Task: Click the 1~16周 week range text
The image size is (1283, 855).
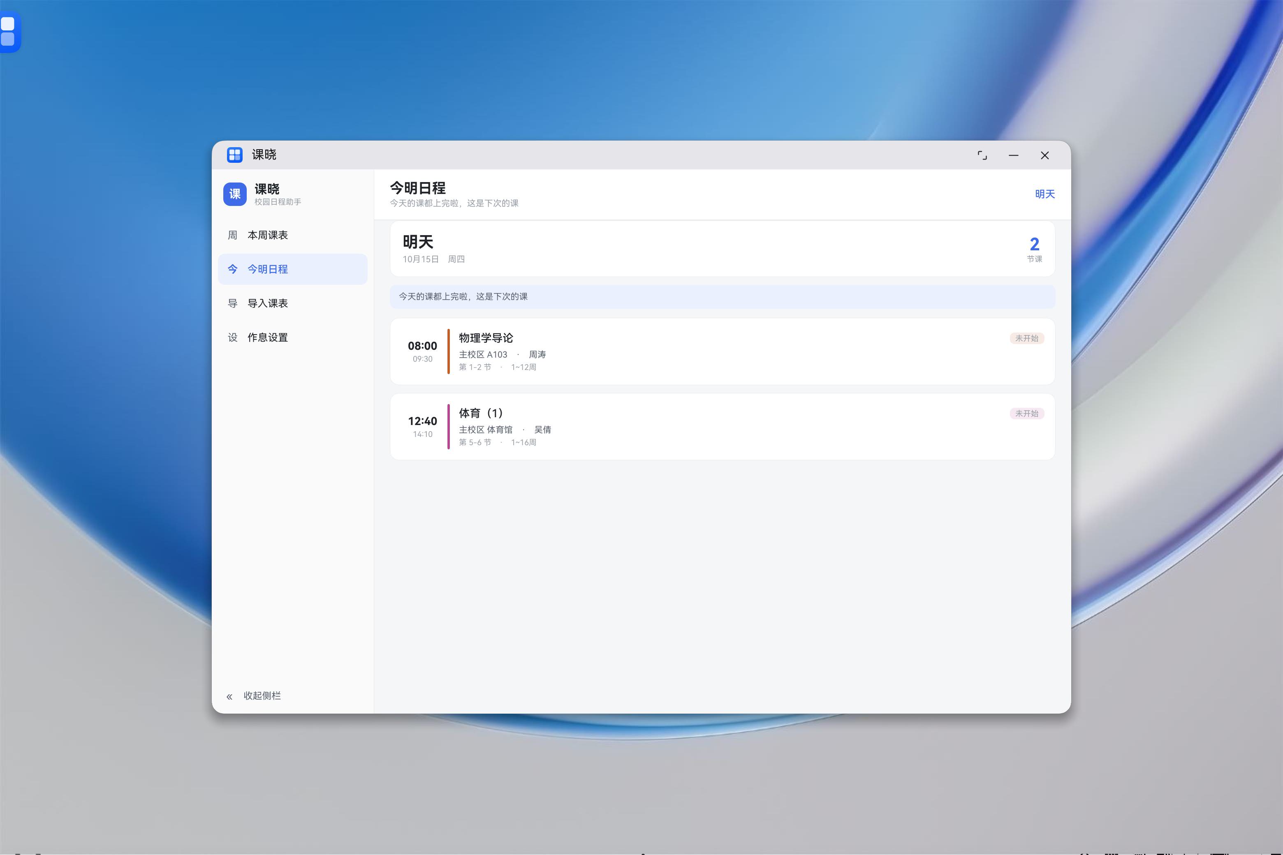Action: pos(523,442)
